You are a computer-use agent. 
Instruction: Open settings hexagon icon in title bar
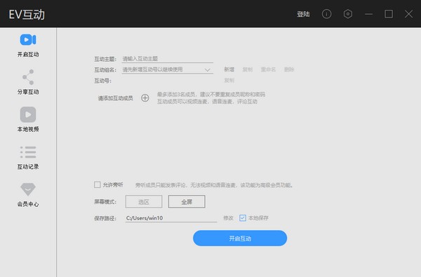tap(348, 14)
